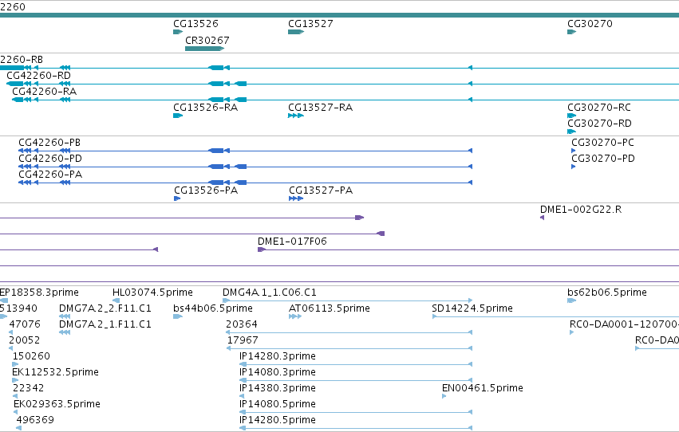The width and height of the screenshot is (679, 432).
Task: Click the 17967 alignment label
Action: click(243, 340)
